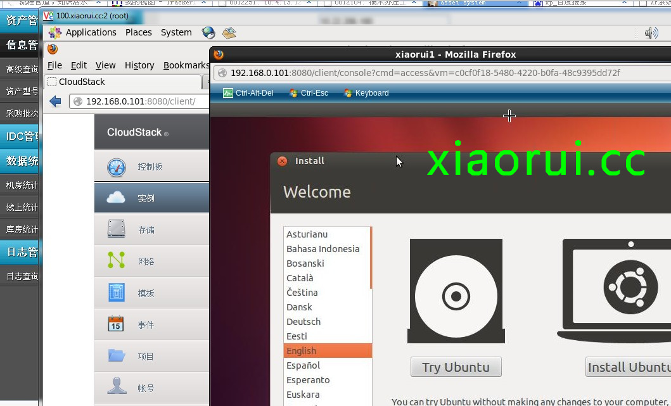Open 资产型号 in the left sidebar
The width and height of the screenshot is (671, 406).
click(22, 91)
